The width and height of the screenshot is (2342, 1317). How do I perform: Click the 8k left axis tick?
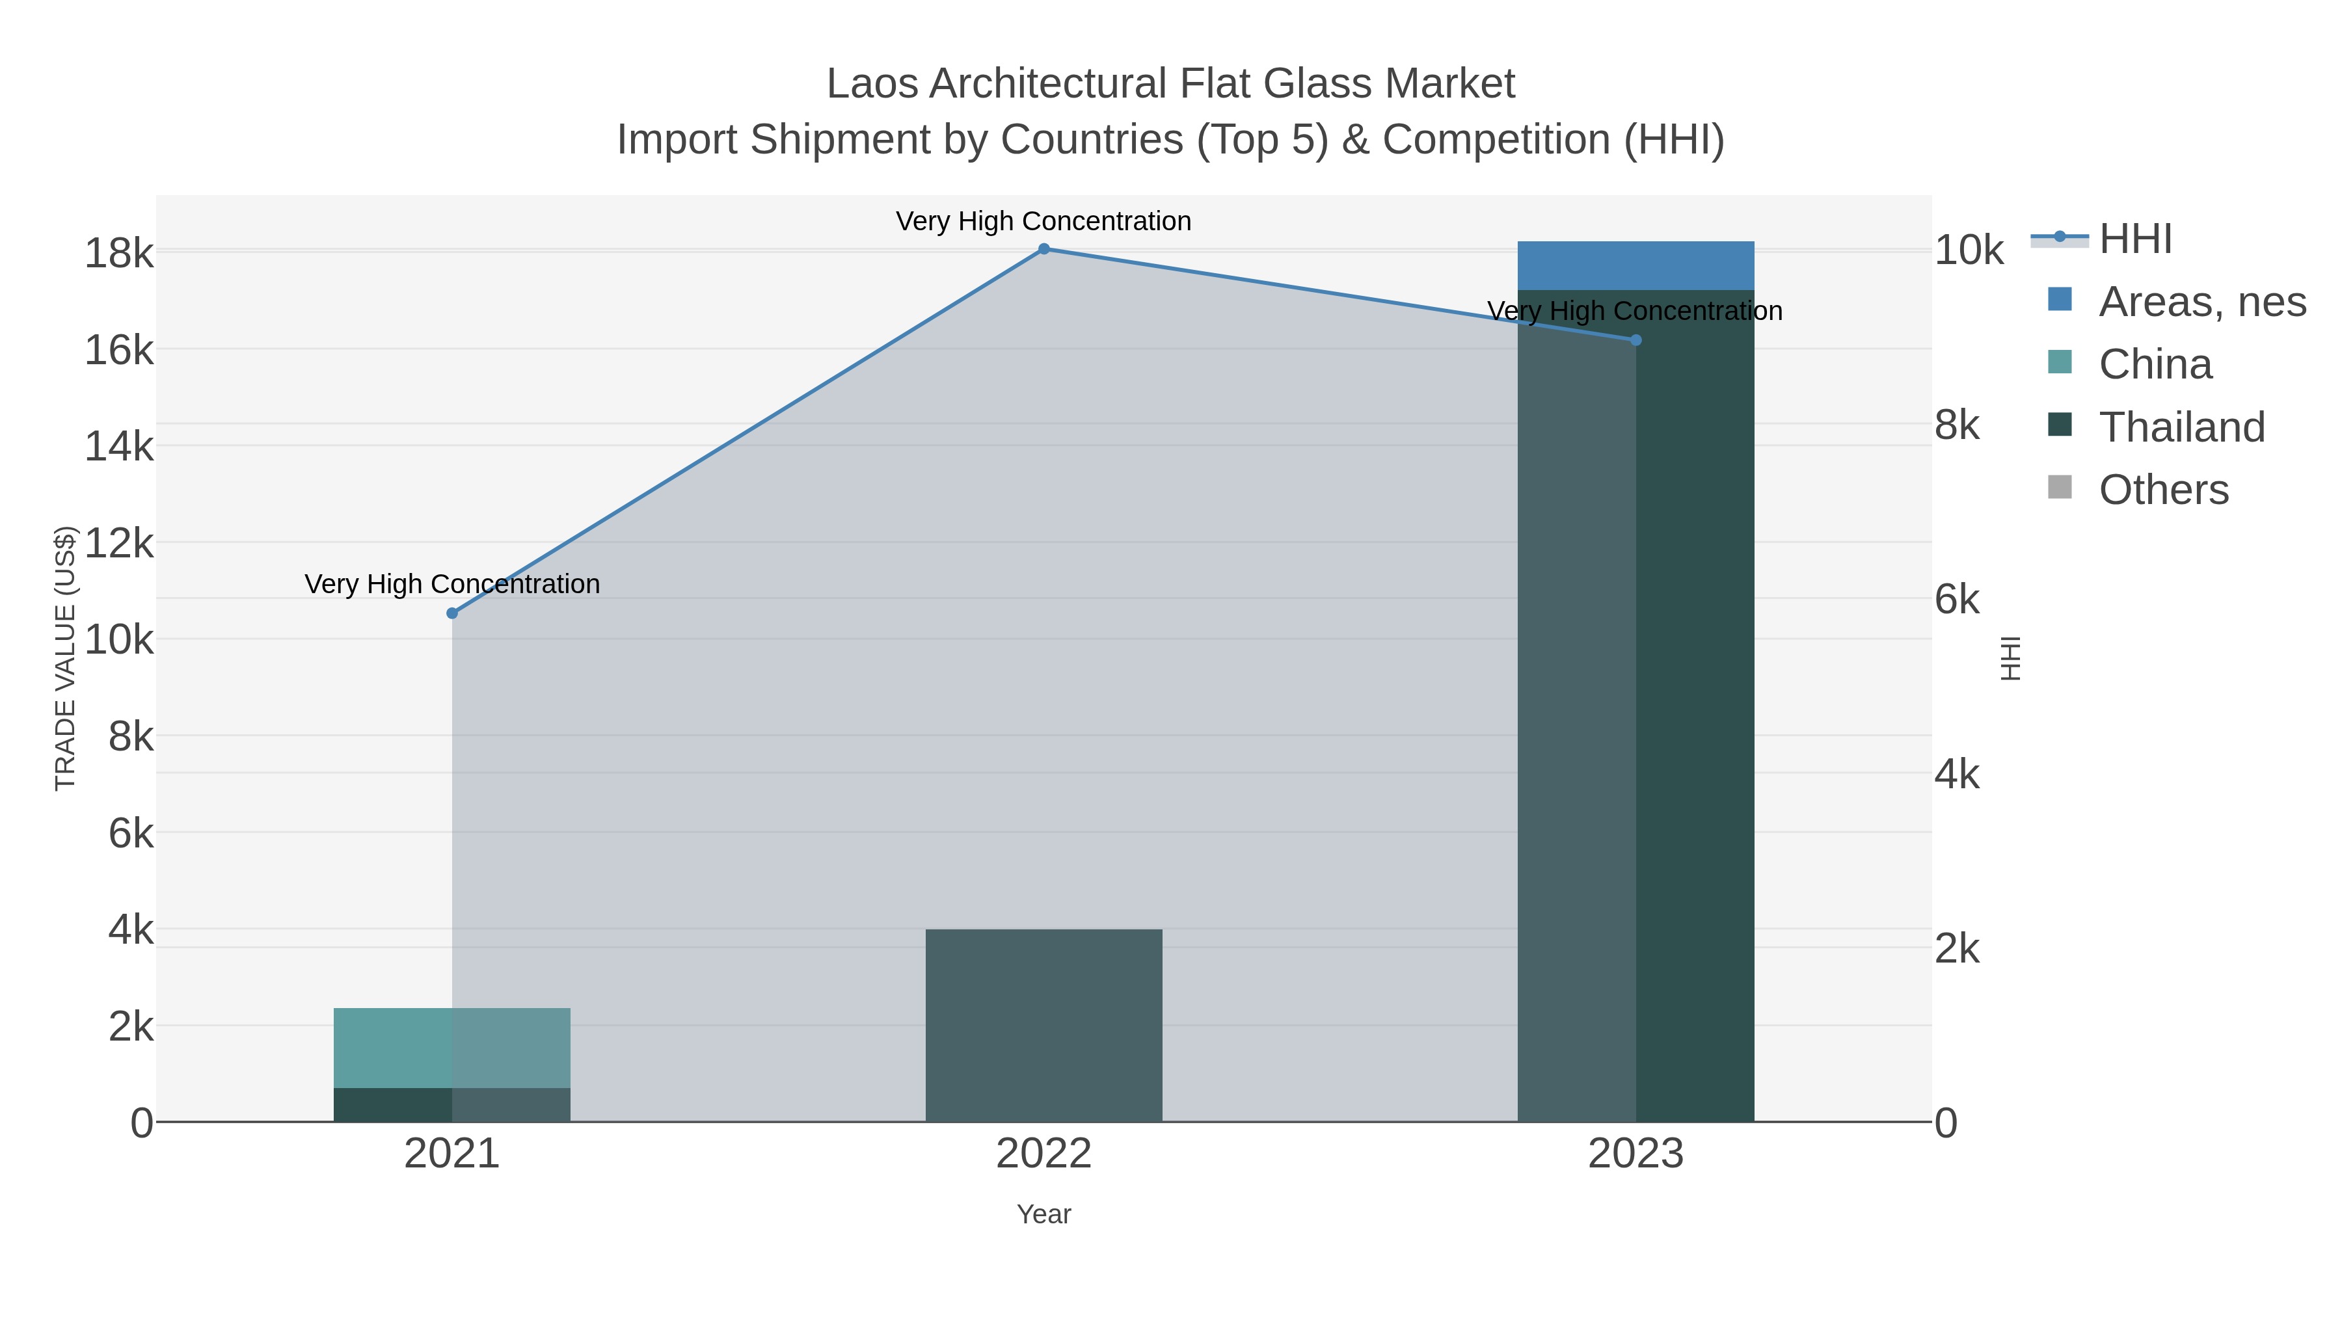131,736
